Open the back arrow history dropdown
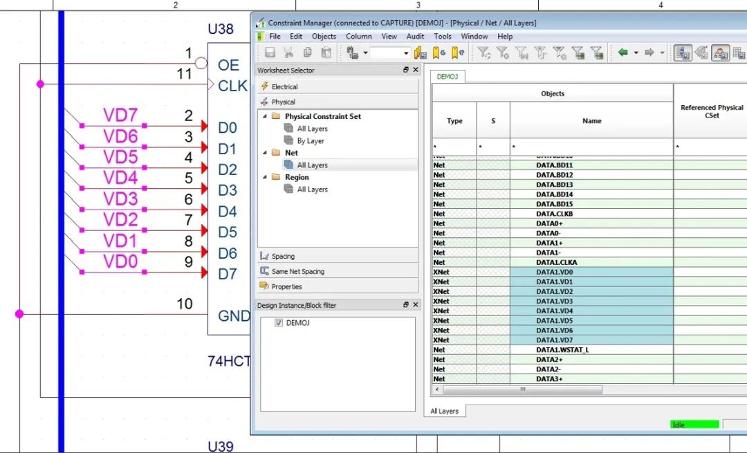The width and height of the screenshot is (747, 453). (636, 53)
